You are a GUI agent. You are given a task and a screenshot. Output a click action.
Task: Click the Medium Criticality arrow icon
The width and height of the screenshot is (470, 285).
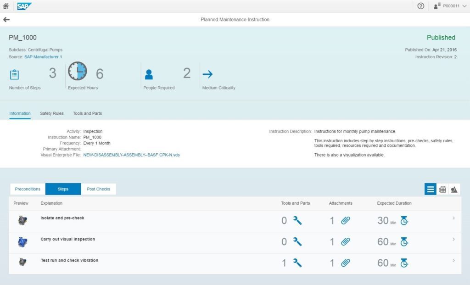point(207,74)
